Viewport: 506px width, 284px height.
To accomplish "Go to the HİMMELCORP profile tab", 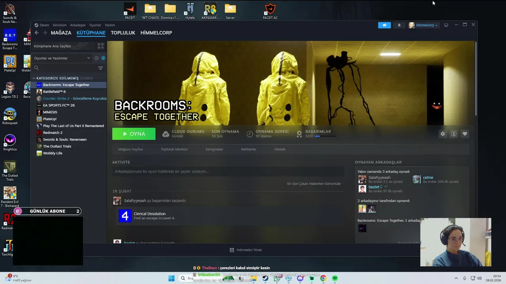I will point(156,33).
